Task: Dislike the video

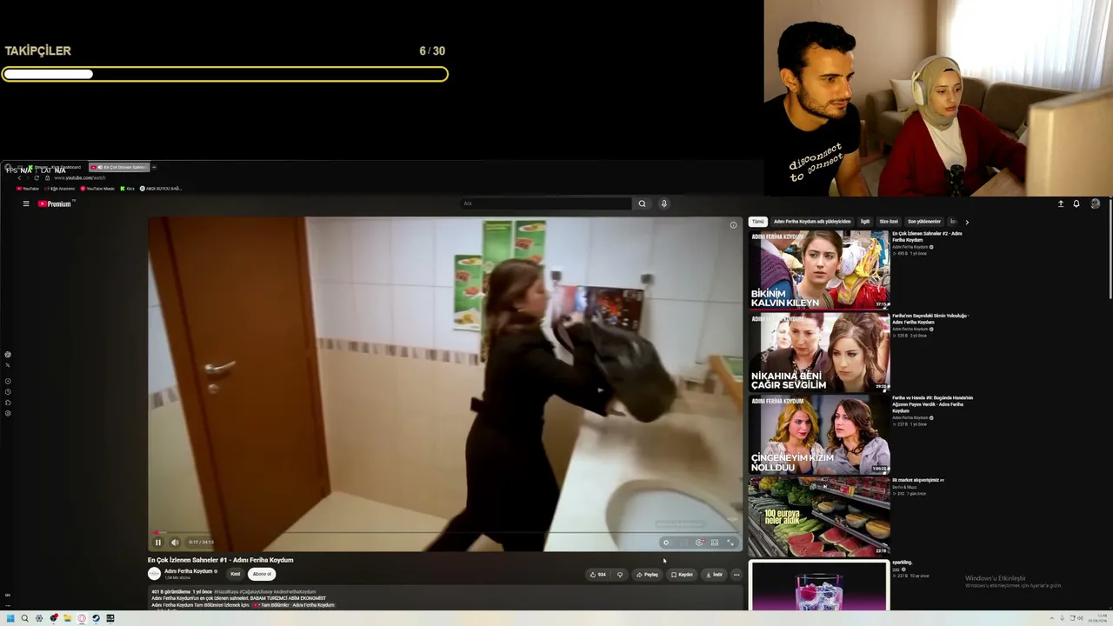Action: [x=619, y=575]
